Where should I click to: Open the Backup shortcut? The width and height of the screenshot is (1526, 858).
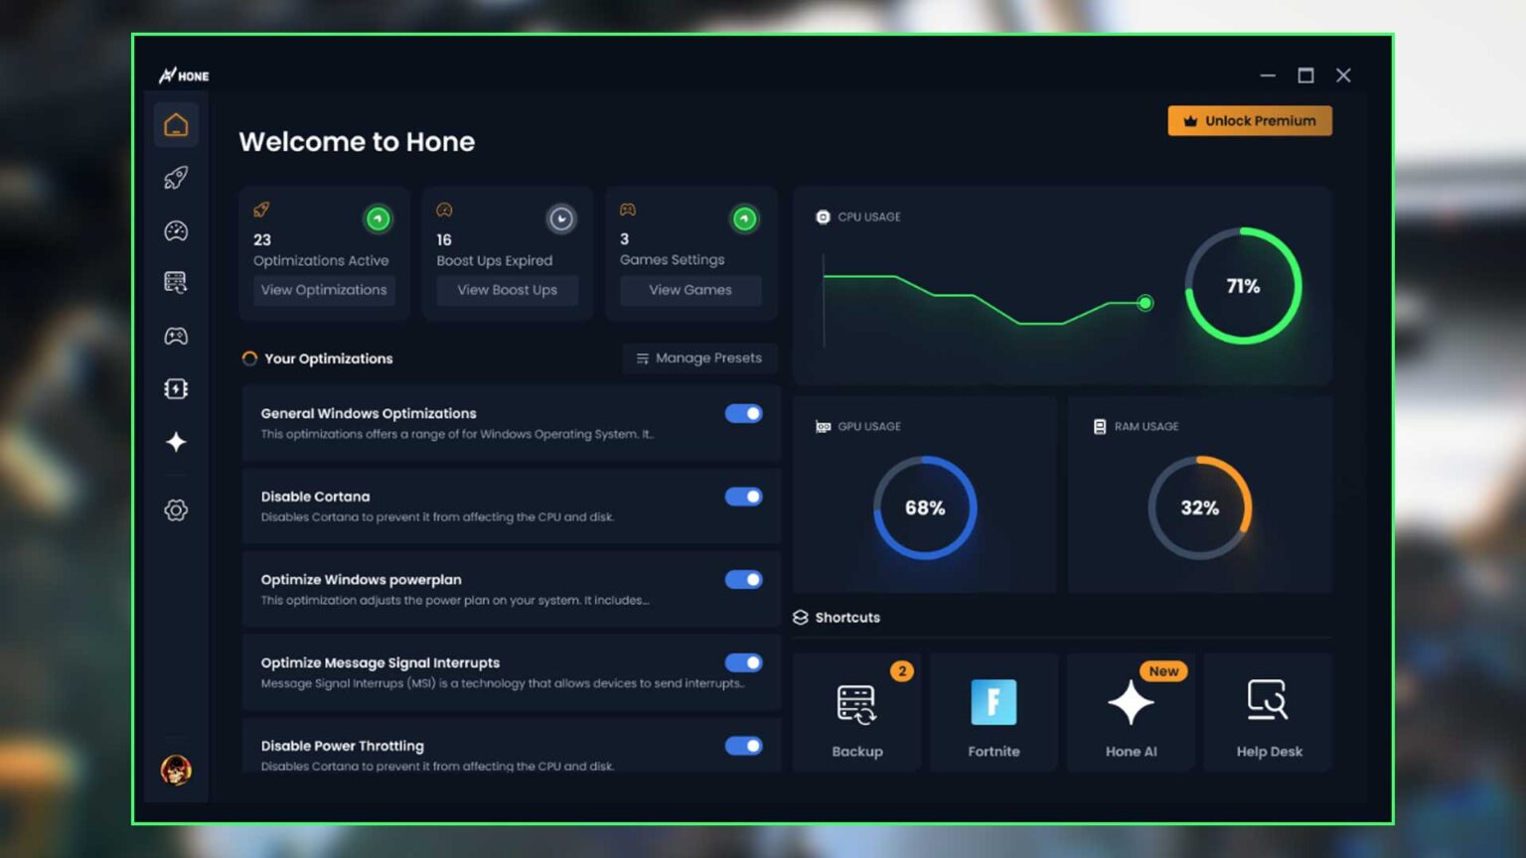[856, 713]
